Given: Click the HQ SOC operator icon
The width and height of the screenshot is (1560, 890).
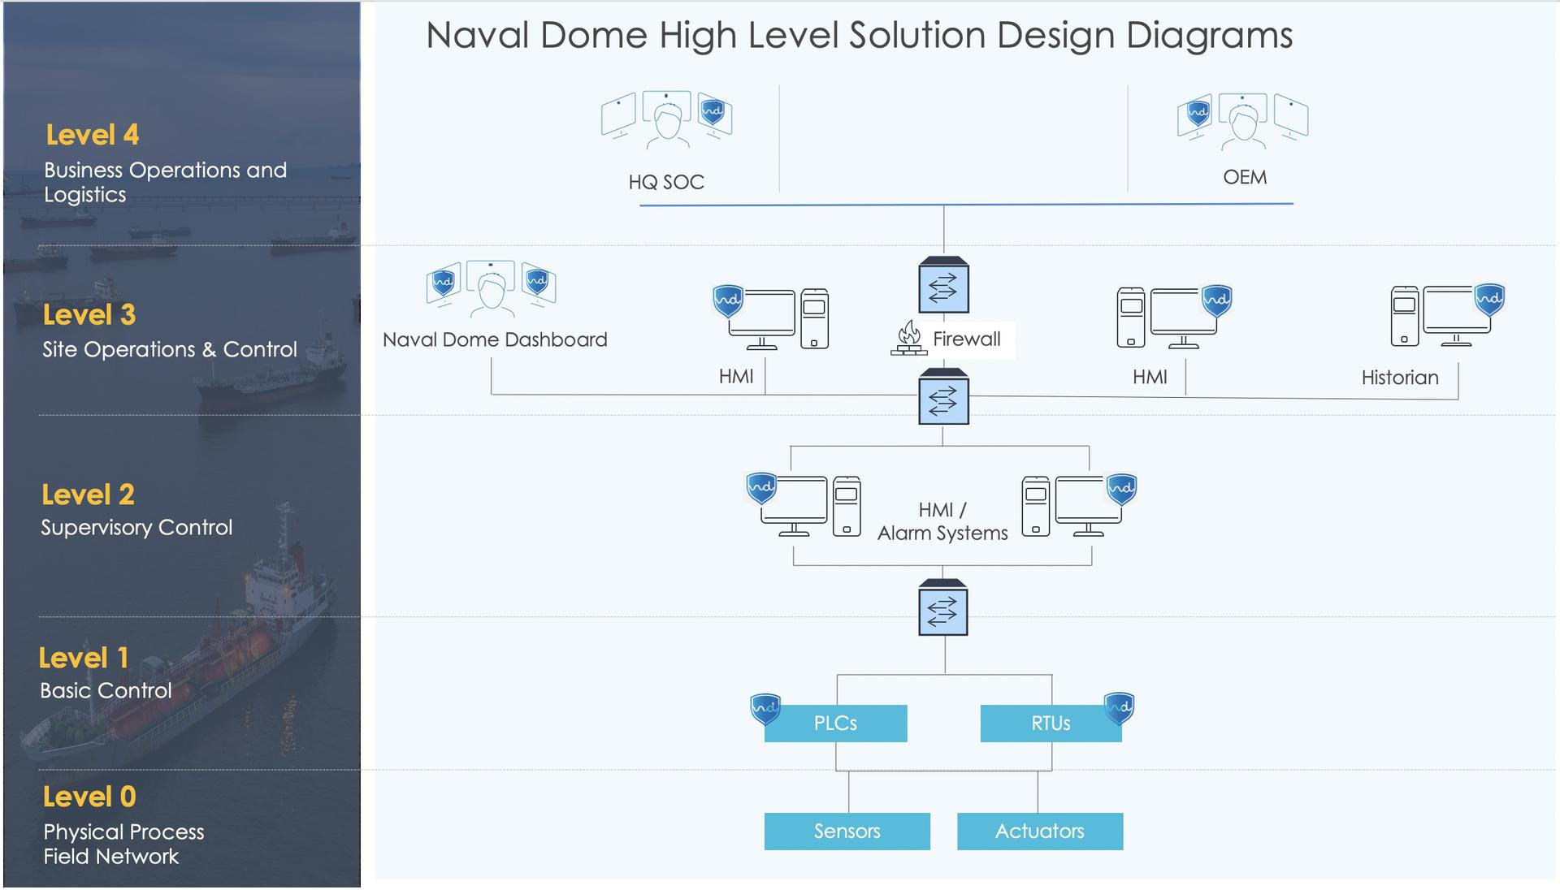Looking at the screenshot, I should click(x=666, y=119).
